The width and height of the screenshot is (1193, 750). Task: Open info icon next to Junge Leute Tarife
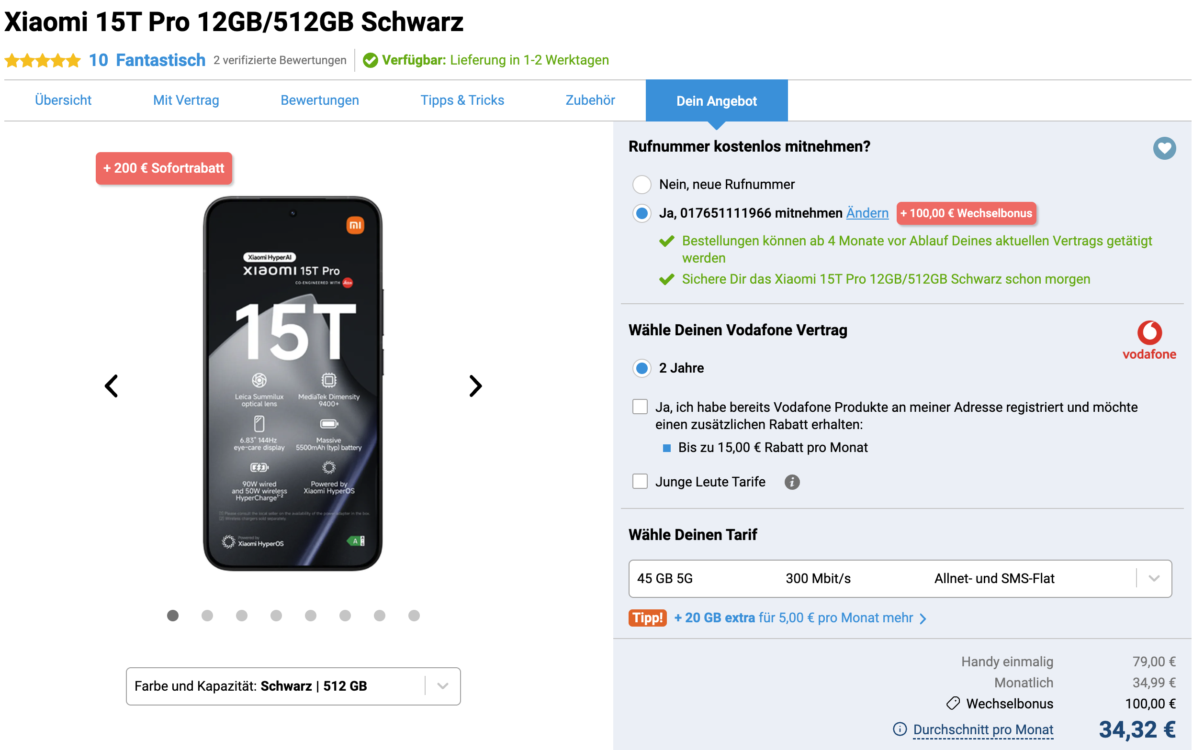[792, 482]
